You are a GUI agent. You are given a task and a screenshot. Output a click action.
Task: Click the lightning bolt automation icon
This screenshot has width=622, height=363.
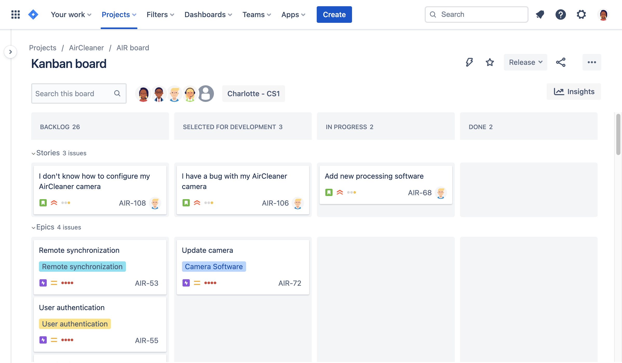(x=469, y=62)
